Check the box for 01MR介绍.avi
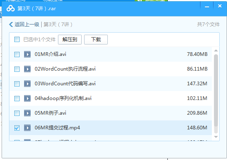 point(17,54)
